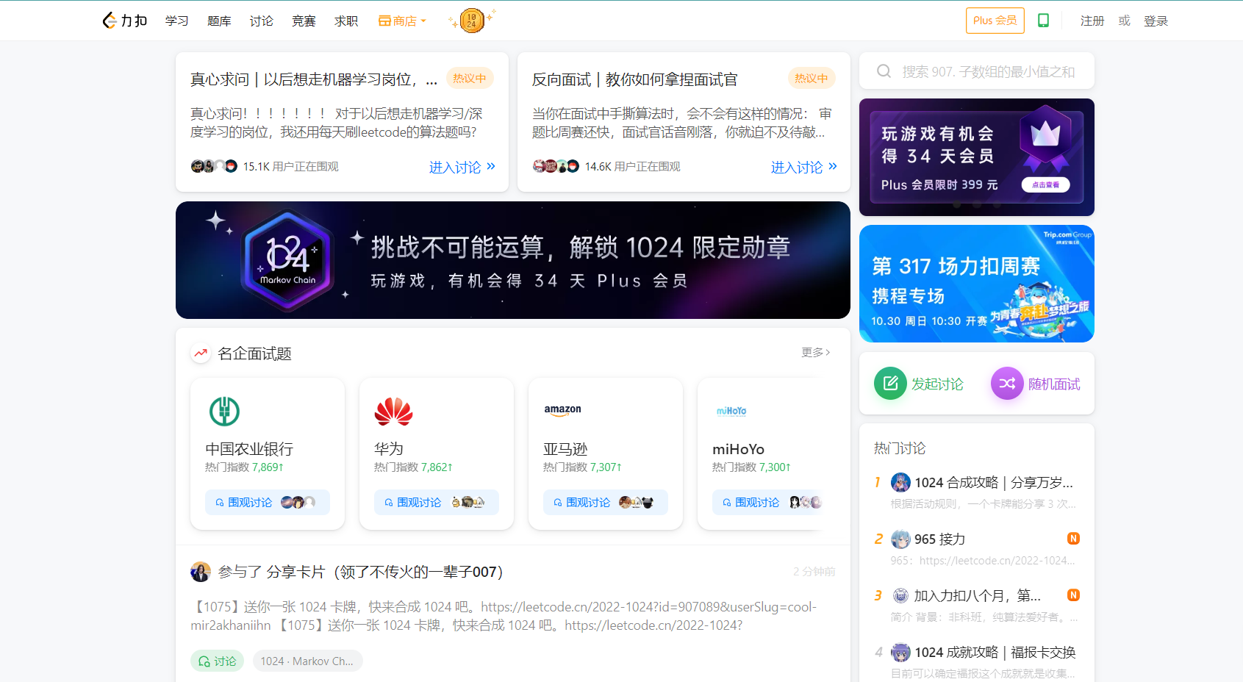
Task: Open the 中国农业银行 logo
Action: pos(224,411)
